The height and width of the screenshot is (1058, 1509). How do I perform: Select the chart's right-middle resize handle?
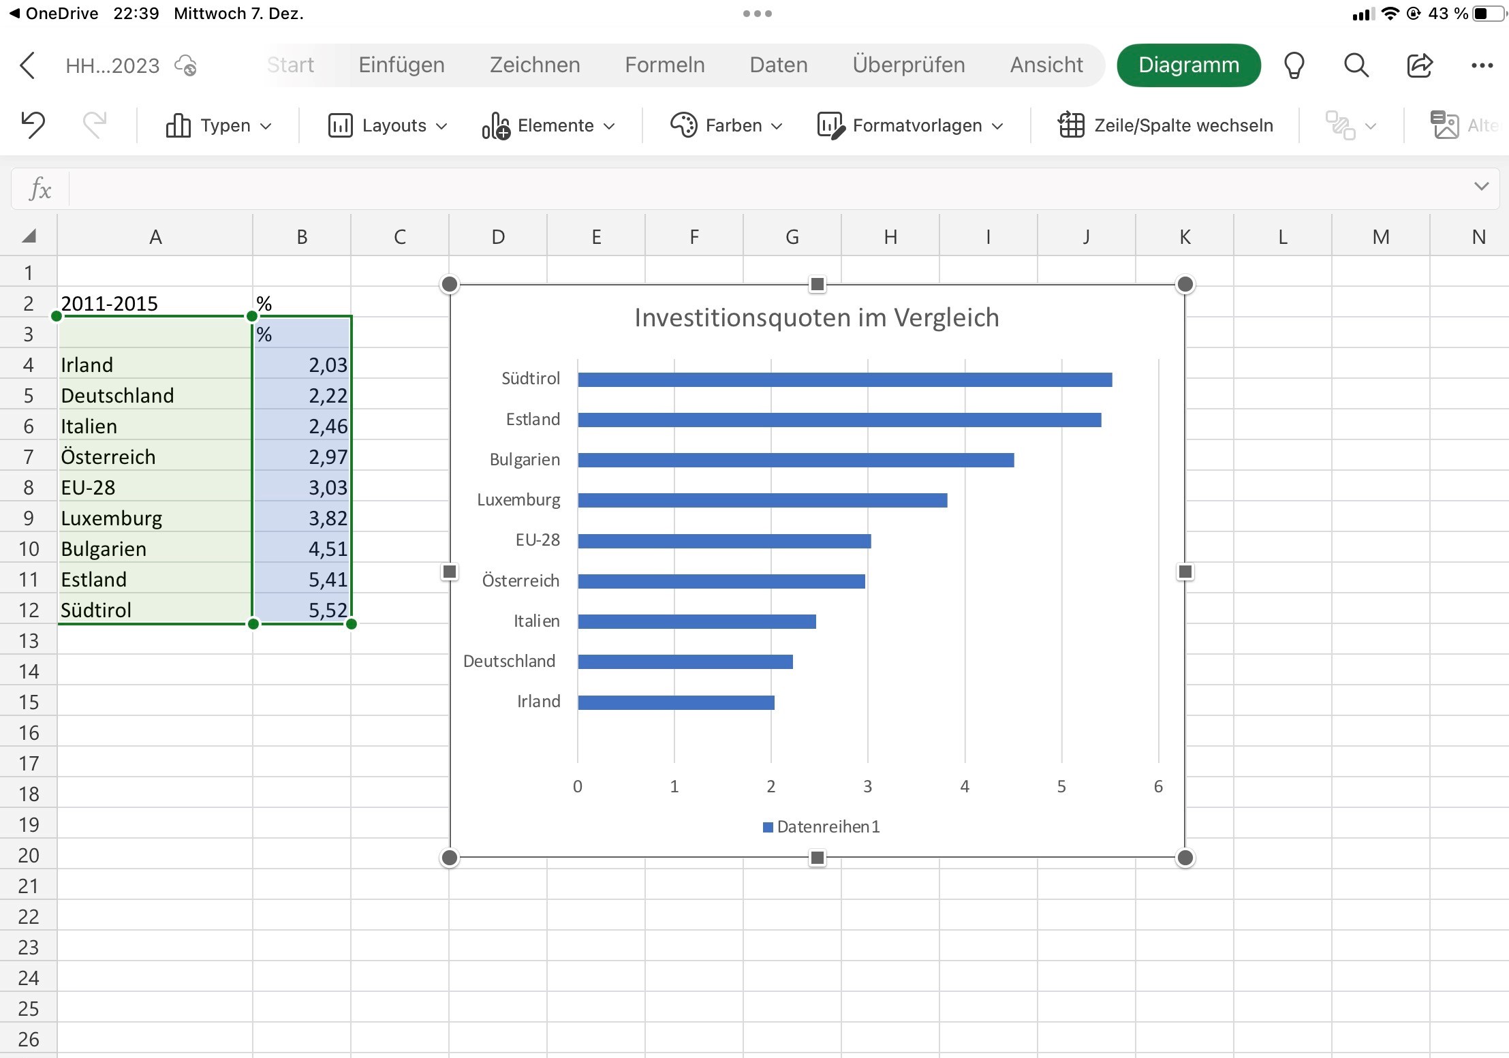tap(1185, 571)
